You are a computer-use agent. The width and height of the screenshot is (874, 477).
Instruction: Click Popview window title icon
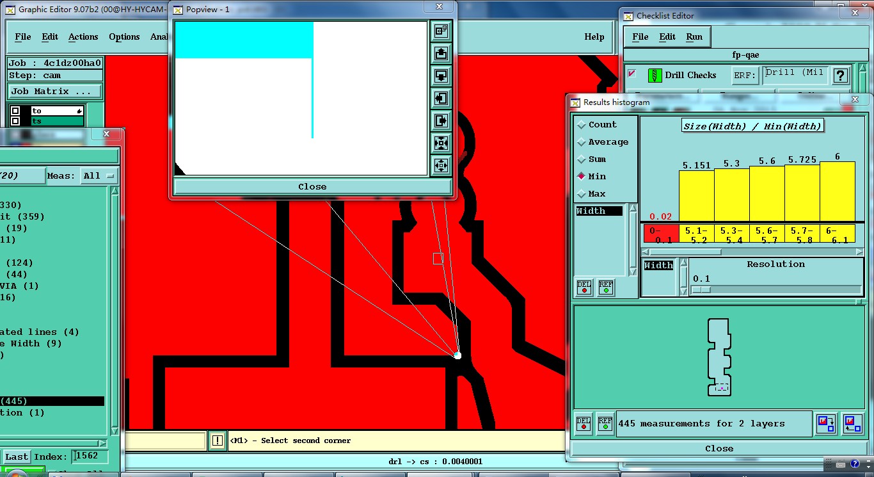(x=178, y=10)
